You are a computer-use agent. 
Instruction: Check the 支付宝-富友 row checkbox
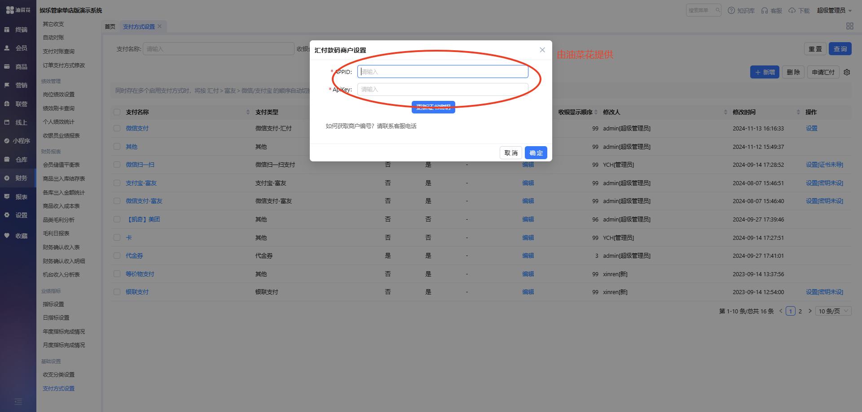[117, 183]
